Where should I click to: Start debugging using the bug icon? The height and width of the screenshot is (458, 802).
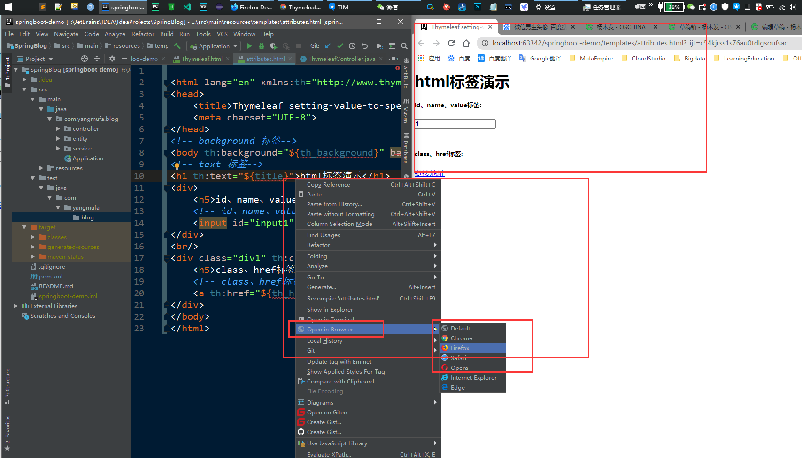click(x=262, y=45)
